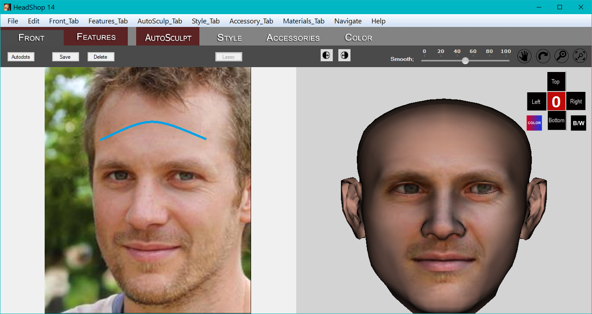Reset view with the red 0 button
592x314 pixels.
click(x=556, y=101)
